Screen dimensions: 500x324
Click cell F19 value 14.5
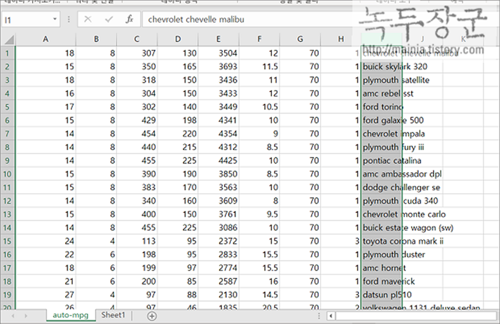point(259,295)
